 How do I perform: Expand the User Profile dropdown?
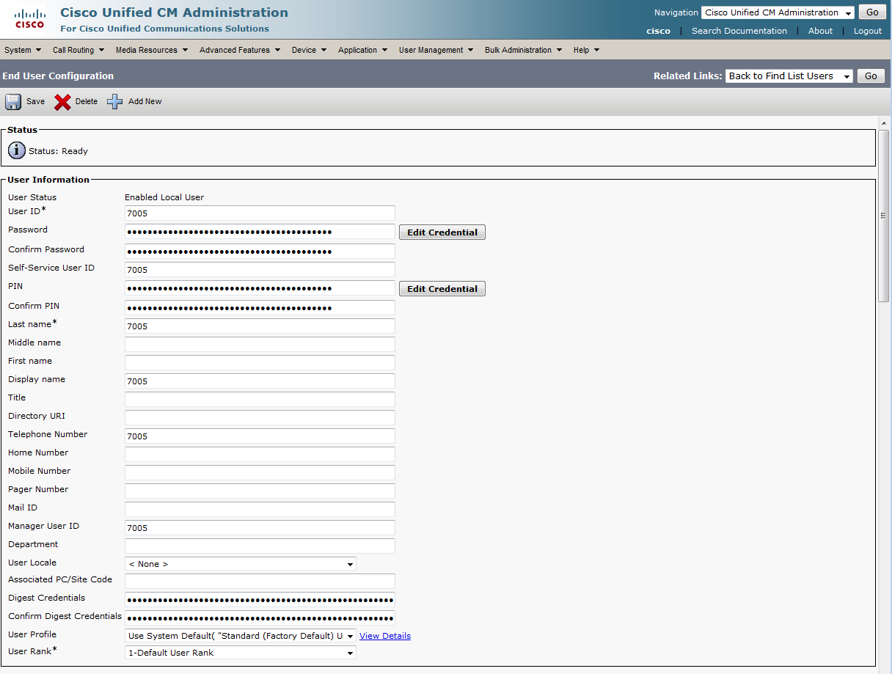point(241,636)
